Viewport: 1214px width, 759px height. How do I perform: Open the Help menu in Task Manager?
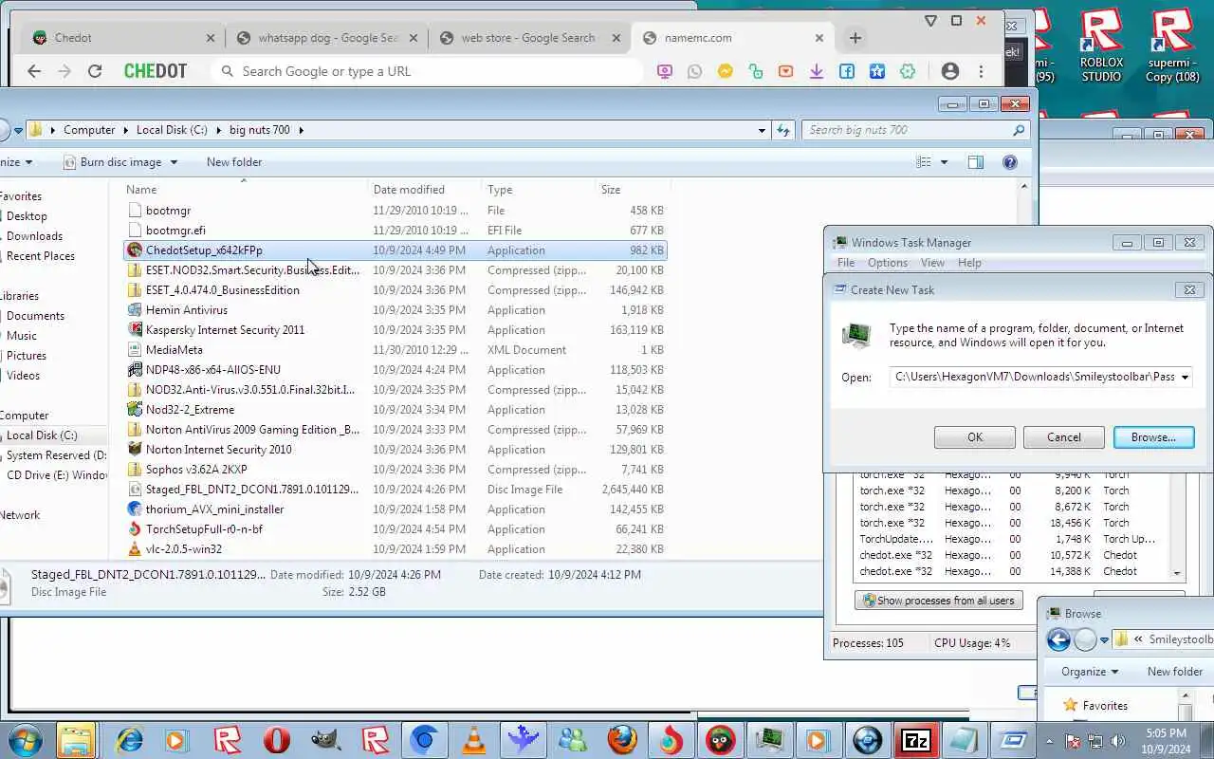click(969, 263)
